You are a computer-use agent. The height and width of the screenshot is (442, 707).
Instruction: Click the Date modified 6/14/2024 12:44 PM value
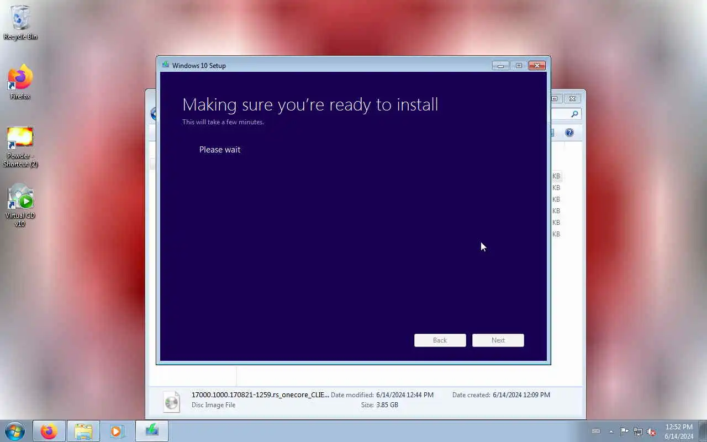click(405, 395)
